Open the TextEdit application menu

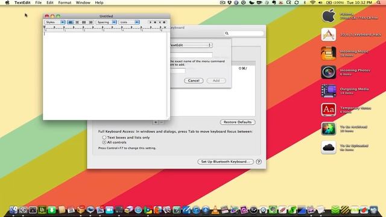click(22, 2)
